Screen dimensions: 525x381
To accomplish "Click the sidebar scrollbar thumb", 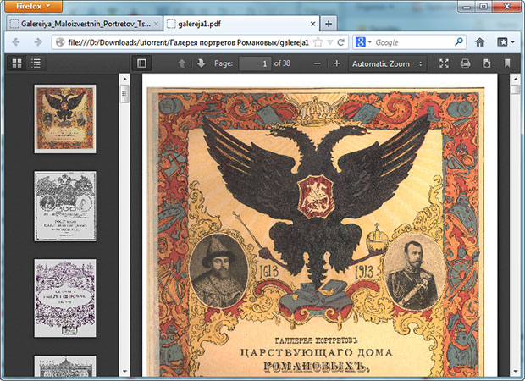I will pyautogui.click(x=124, y=94).
